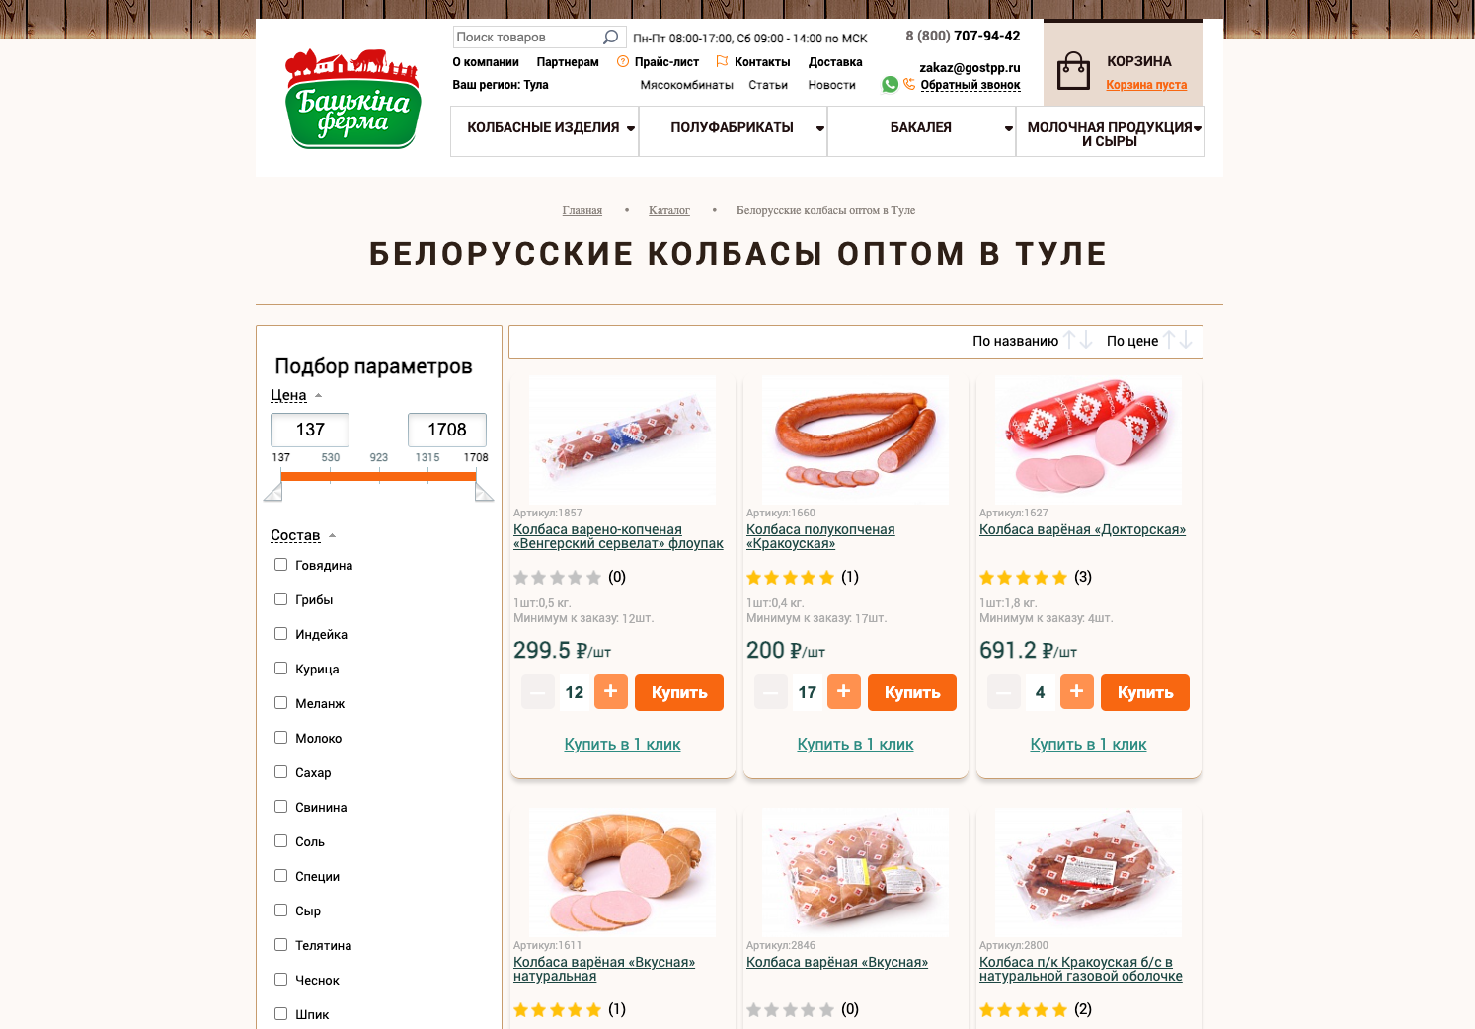
Task: Click the orange price range slider bar
Action: [378, 476]
